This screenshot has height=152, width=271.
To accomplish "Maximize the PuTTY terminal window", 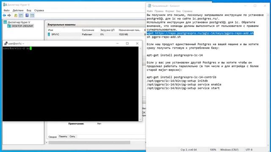I will point(127,43).
